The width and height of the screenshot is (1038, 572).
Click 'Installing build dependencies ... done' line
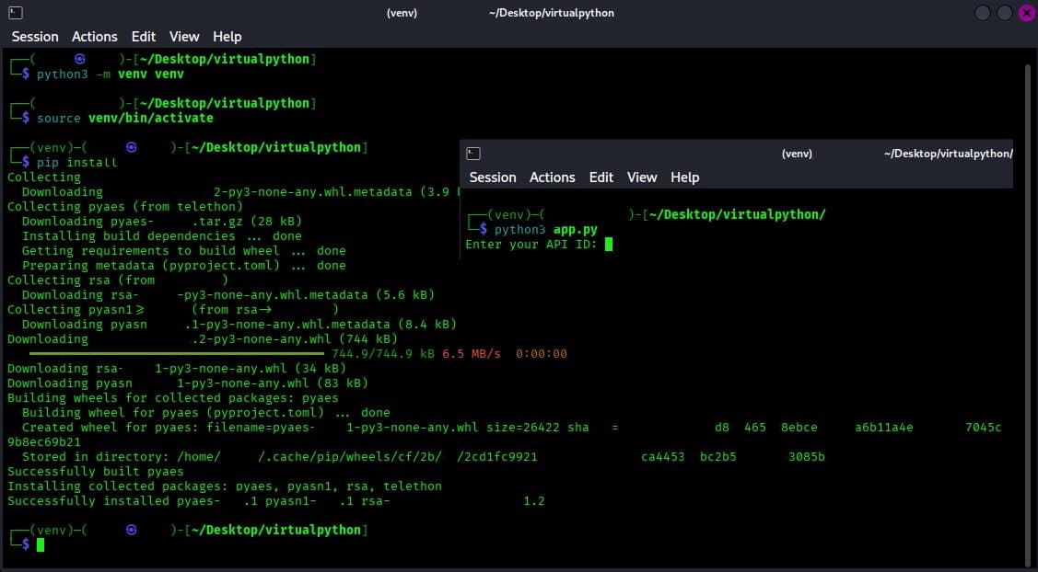point(161,236)
